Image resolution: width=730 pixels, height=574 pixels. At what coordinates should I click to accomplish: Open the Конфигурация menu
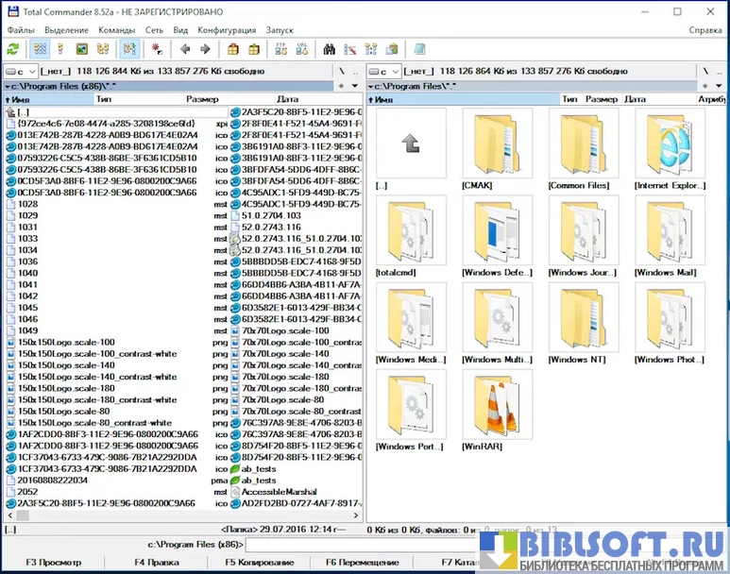tap(227, 30)
